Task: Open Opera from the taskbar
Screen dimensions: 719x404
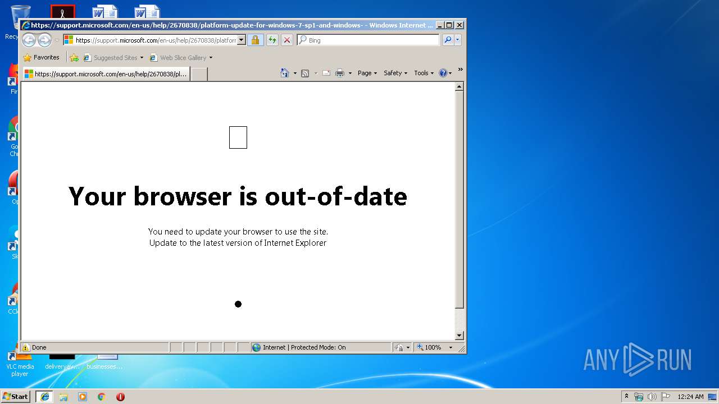Action: [x=120, y=397]
